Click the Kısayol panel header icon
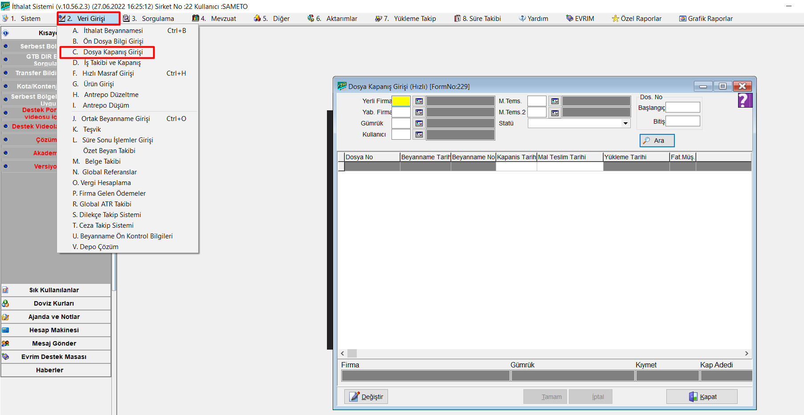Screen dimensions: 804x415 [6, 33]
